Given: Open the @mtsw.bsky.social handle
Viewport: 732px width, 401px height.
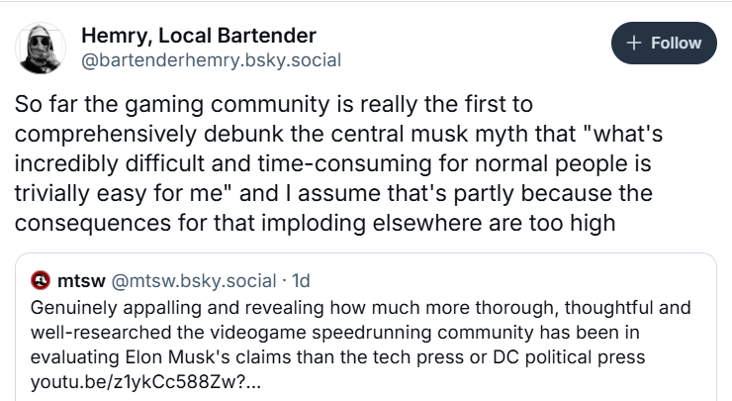Looking at the screenshot, I should tap(185, 280).
